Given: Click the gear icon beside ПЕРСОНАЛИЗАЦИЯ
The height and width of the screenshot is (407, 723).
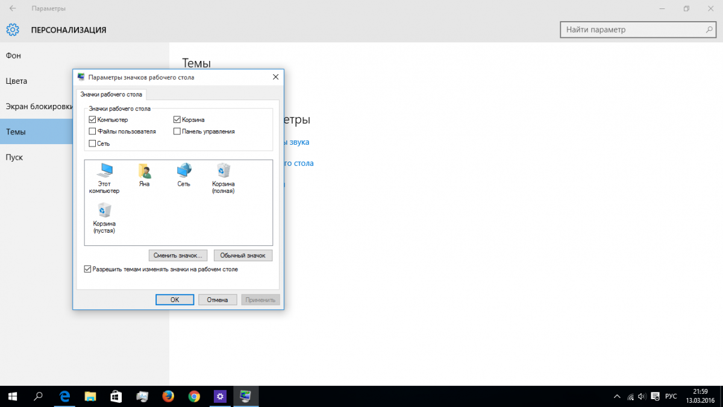Looking at the screenshot, I should [x=13, y=30].
